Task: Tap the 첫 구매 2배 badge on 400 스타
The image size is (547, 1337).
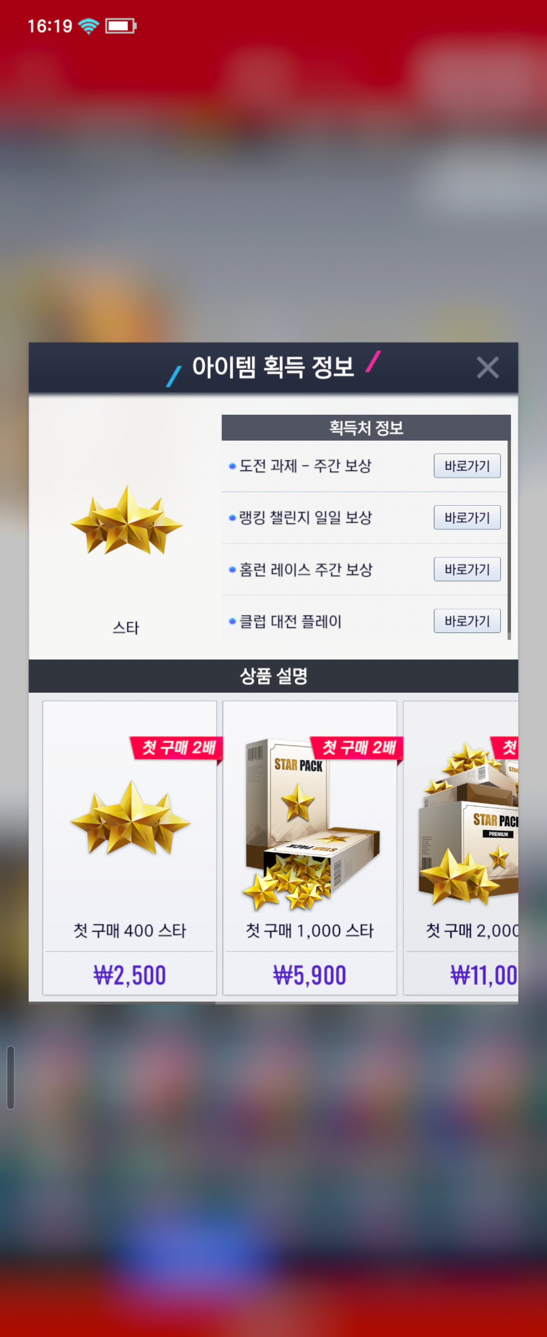Action: 176,748
